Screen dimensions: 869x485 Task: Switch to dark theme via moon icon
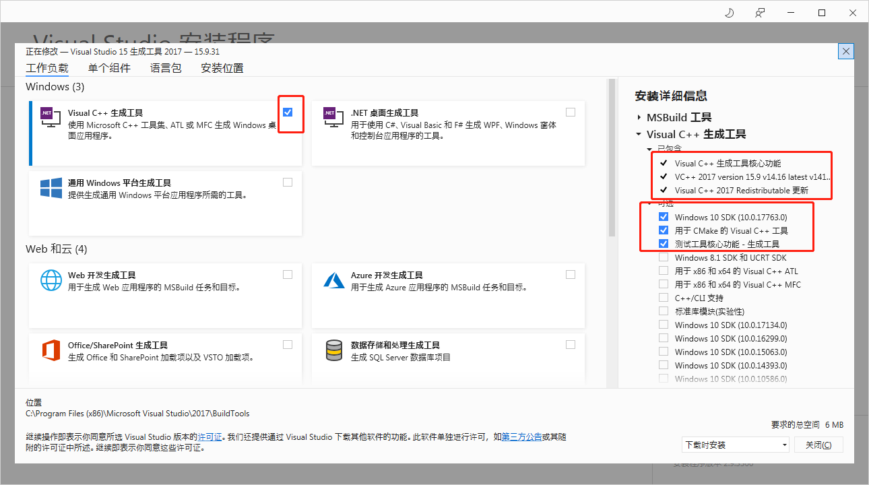pyautogui.click(x=729, y=12)
